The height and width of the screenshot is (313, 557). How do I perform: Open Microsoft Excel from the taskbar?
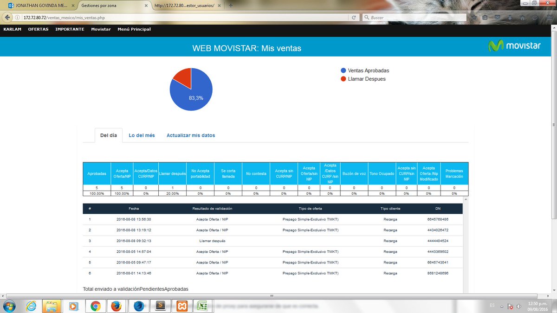(x=202, y=306)
